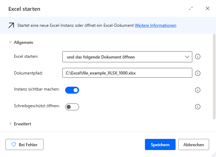
Task: Click info icon next to Excel starten dropdown
Action: (x=198, y=56)
